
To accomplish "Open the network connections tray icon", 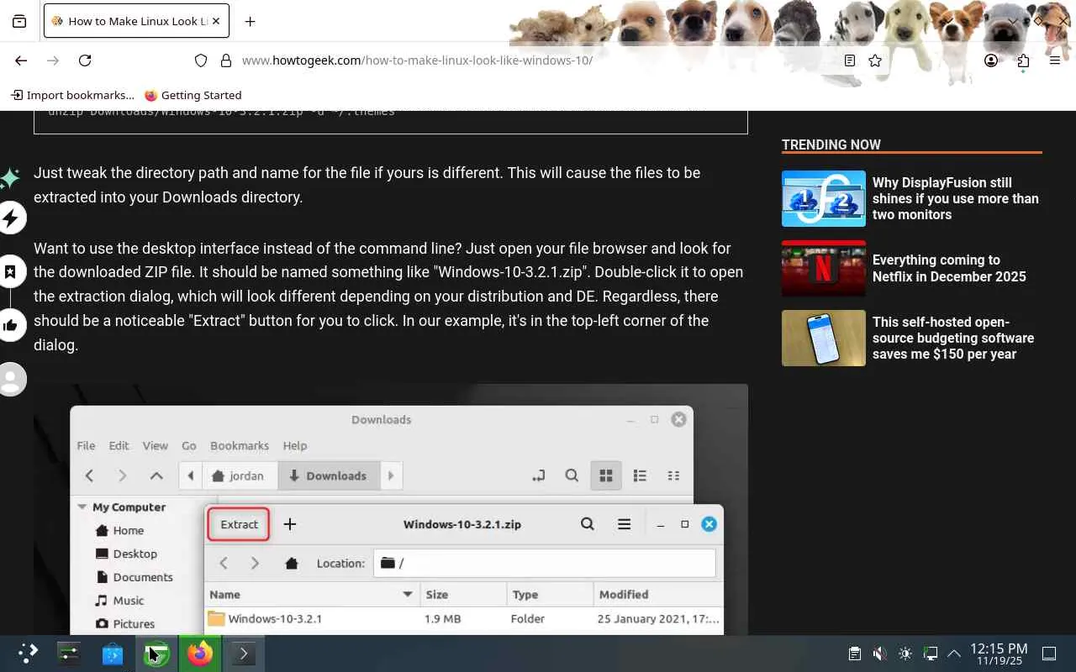I will coord(930,654).
